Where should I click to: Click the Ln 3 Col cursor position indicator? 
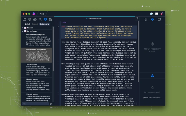pyautogui.click(x=103, y=104)
